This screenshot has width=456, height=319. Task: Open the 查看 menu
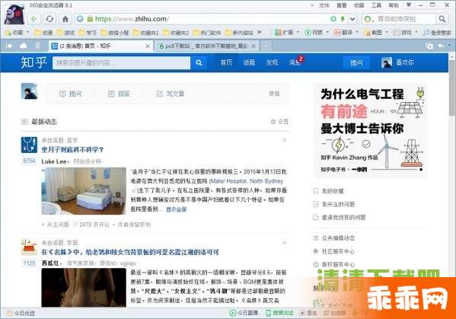(x=341, y=5)
